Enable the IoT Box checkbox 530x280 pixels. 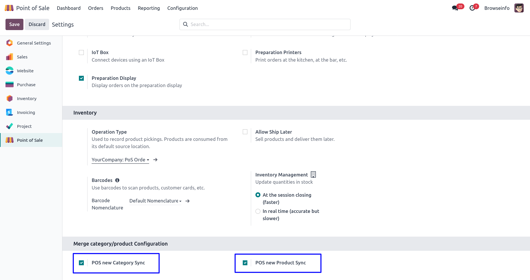click(x=81, y=53)
